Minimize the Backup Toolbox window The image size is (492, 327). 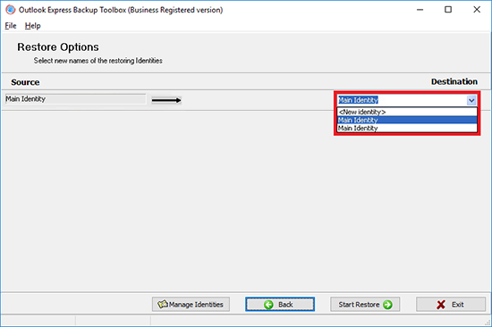pyautogui.click(x=420, y=10)
